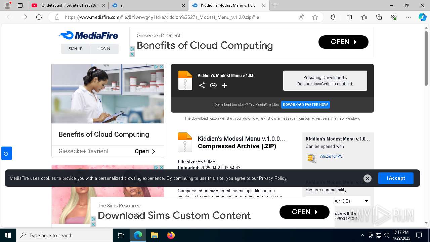Launch Firefox from taskbar

point(171,235)
